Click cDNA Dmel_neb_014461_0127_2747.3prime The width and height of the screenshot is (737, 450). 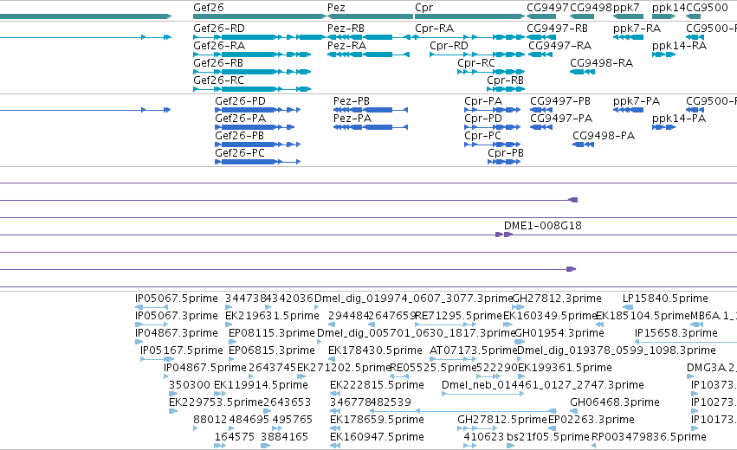tap(543, 385)
